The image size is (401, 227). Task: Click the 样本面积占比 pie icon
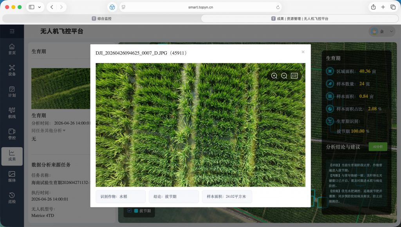tap(330, 109)
